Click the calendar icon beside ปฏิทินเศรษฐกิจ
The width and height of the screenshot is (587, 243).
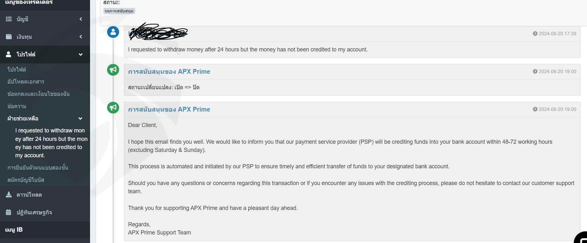pos(9,212)
